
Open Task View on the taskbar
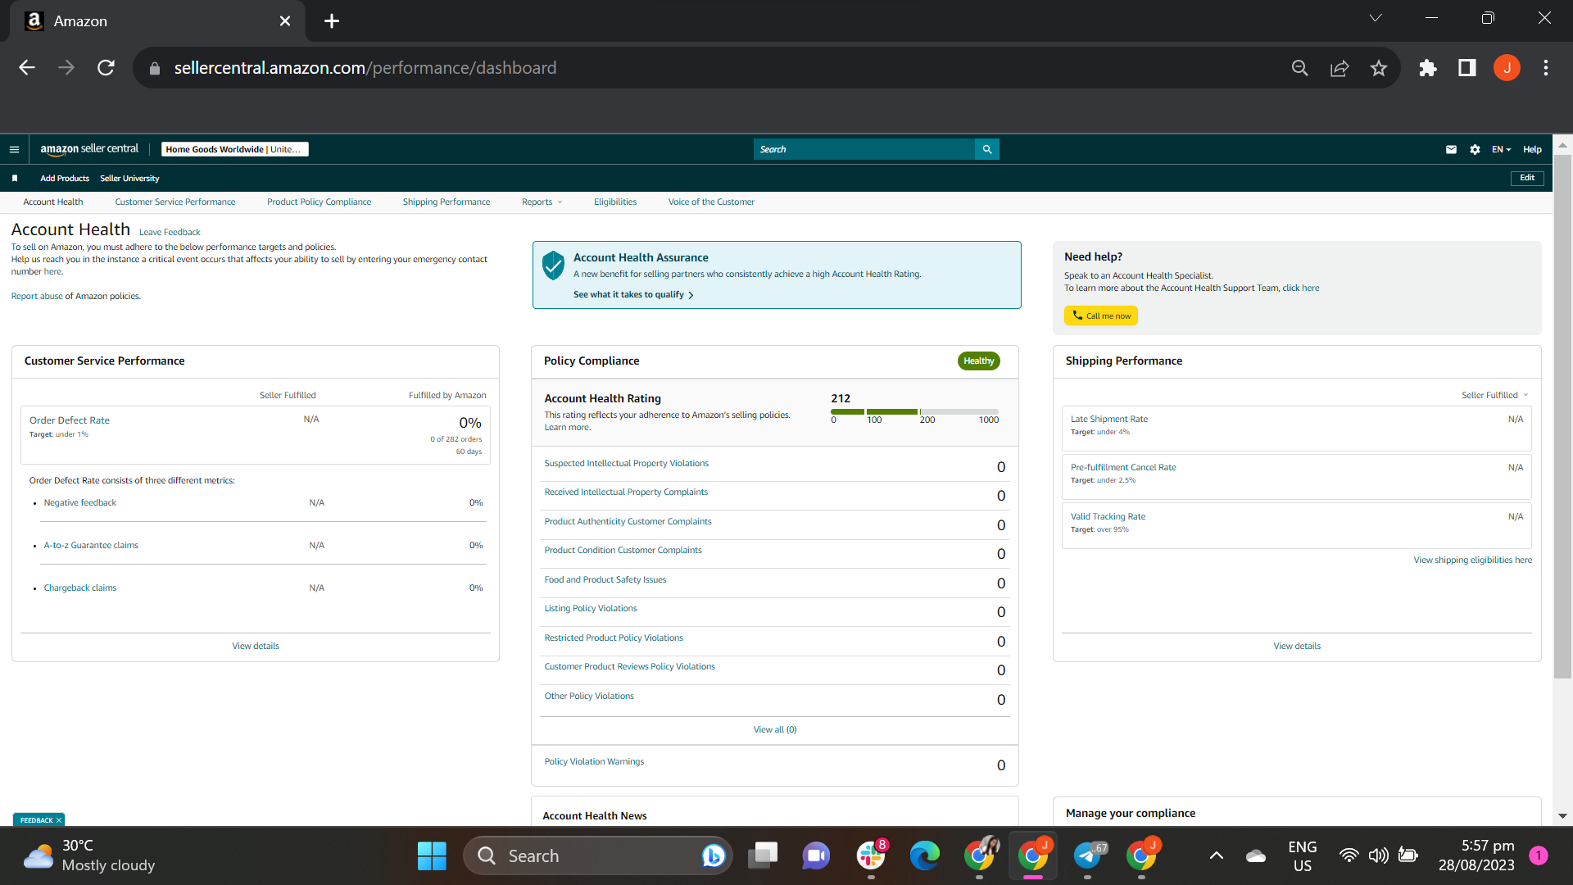click(x=763, y=856)
